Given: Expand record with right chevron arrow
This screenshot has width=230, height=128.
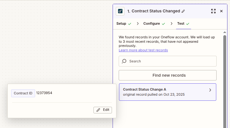Looking at the screenshot, I should (x=210, y=90).
